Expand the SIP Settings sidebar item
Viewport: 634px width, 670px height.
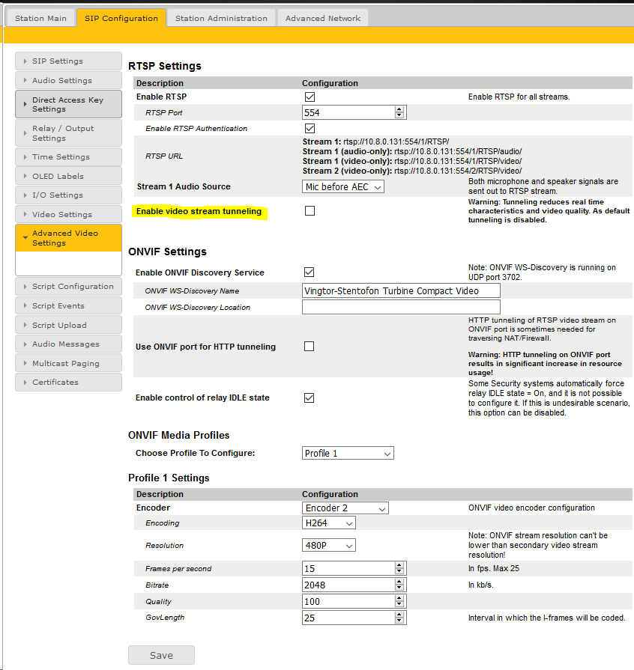point(68,61)
